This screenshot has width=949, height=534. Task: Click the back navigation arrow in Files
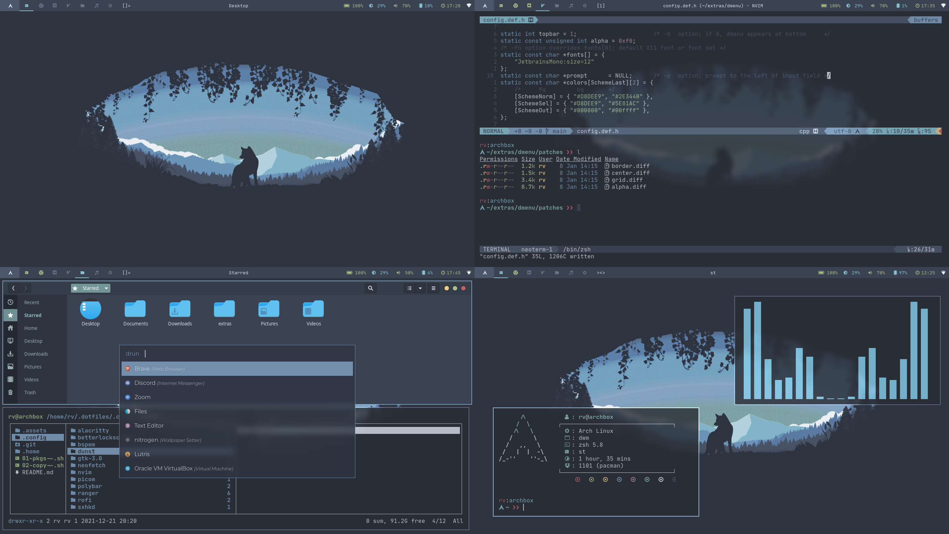[13, 288]
